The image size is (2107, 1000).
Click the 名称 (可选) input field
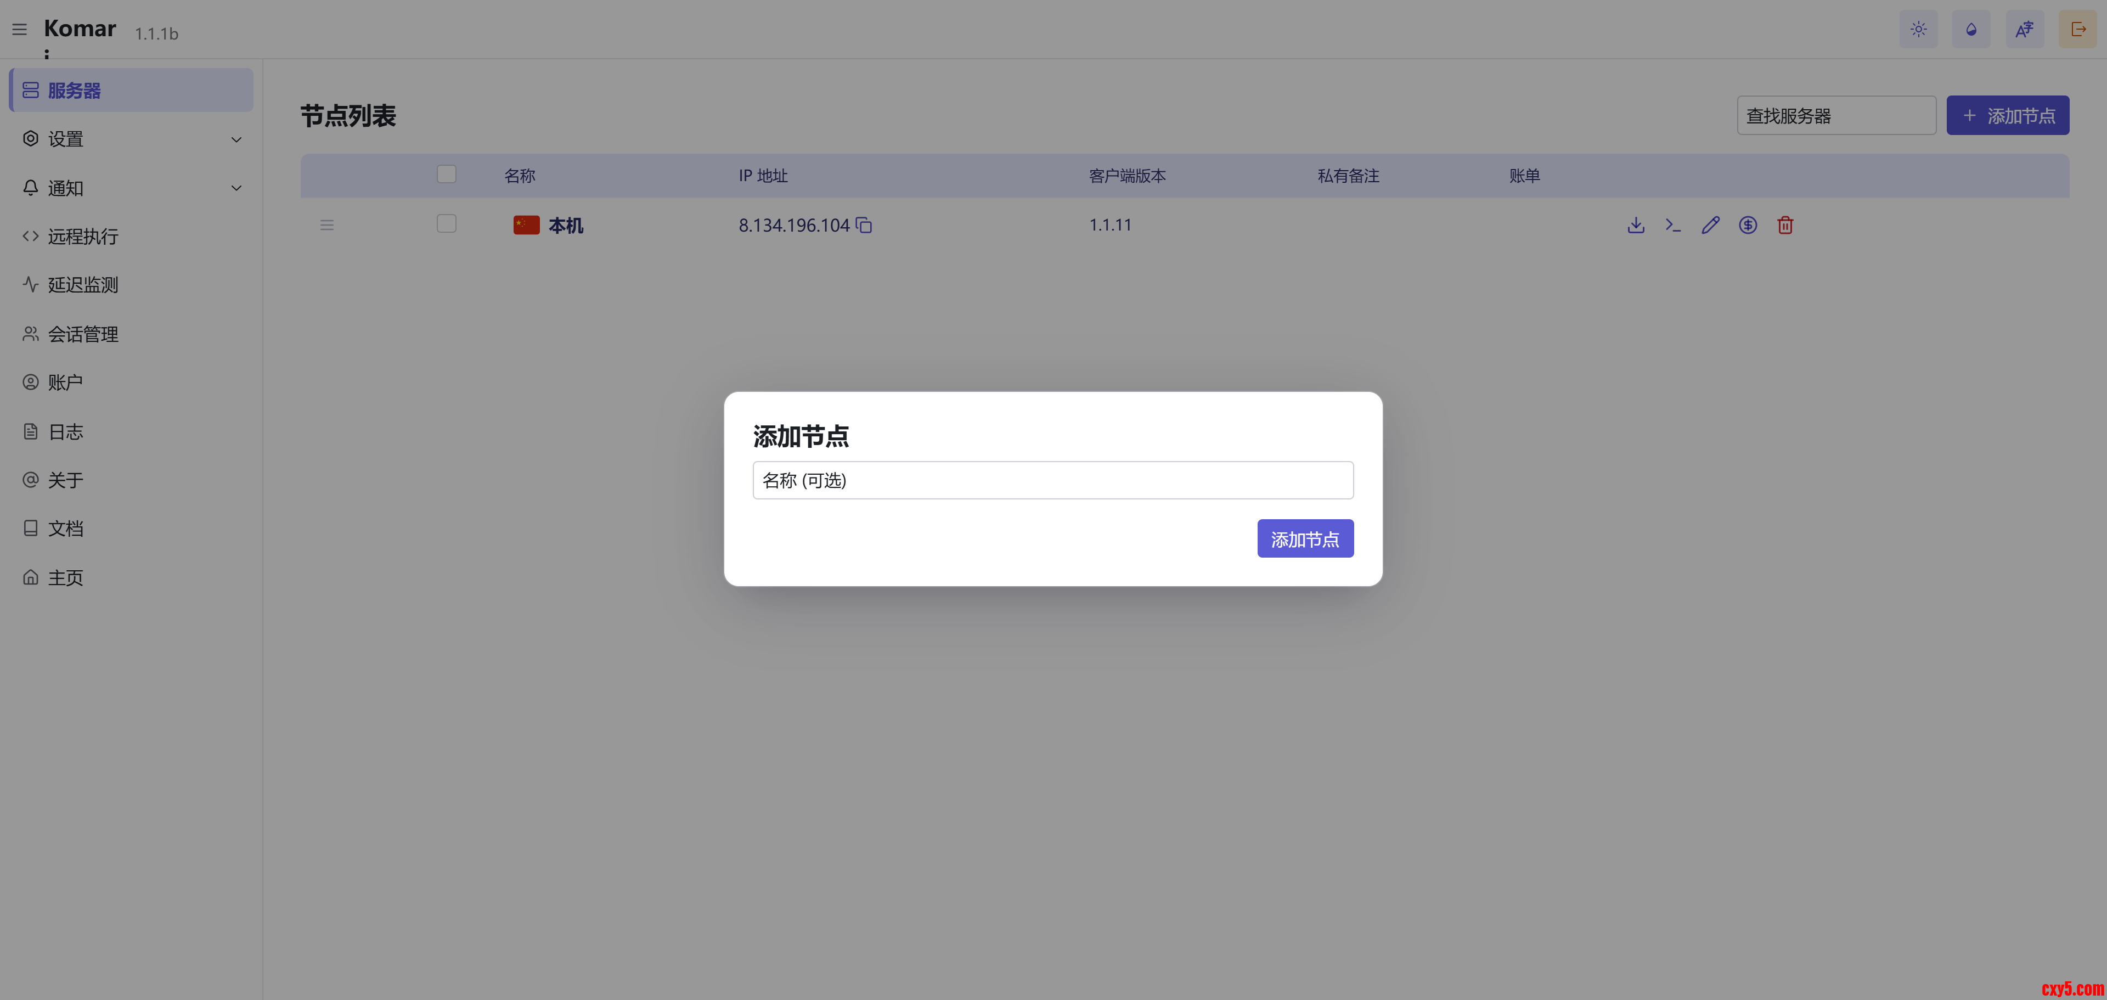[x=1053, y=480]
